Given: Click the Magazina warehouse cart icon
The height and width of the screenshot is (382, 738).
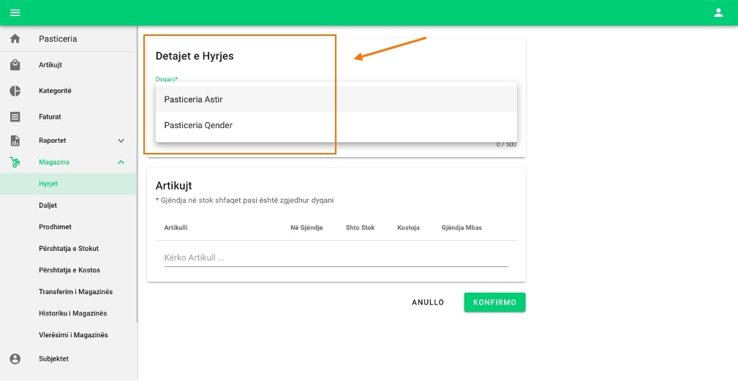Looking at the screenshot, I should pos(15,162).
